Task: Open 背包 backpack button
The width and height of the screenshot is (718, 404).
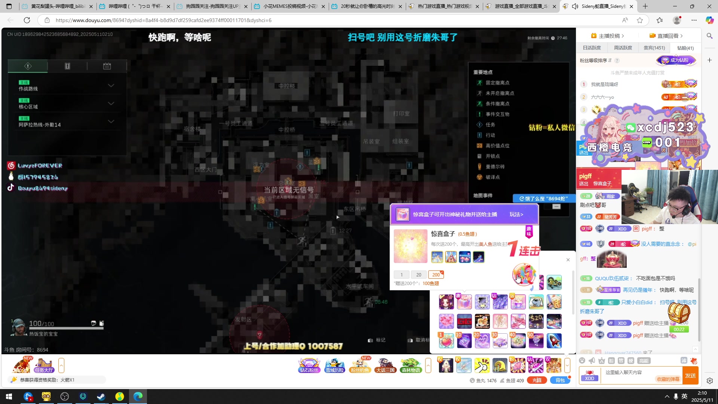Action: coord(560,380)
